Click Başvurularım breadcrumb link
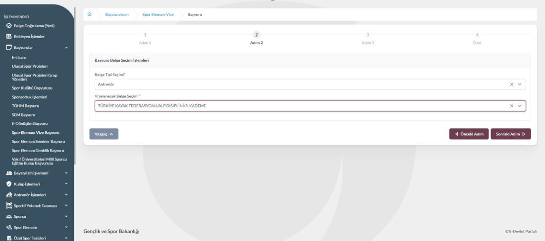The image size is (545, 241). pyautogui.click(x=117, y=14)
